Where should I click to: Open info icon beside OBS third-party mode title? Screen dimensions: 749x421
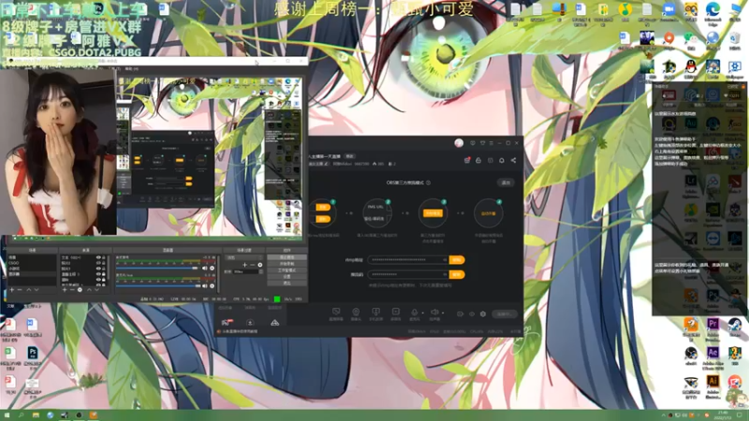point(428,182)
